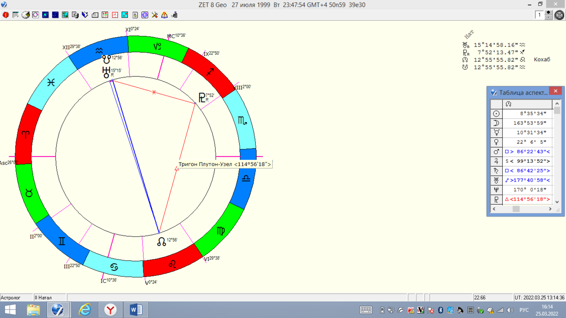Click North Node glyph at chart bottom
Viewport: 566px width, 318px height.
click(x=161, y=242)
